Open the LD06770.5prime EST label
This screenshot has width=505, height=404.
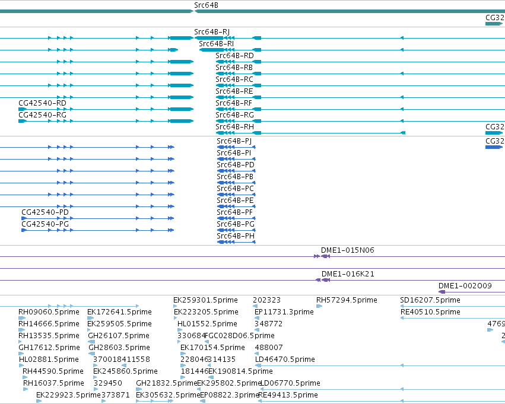tap(290, 384)
